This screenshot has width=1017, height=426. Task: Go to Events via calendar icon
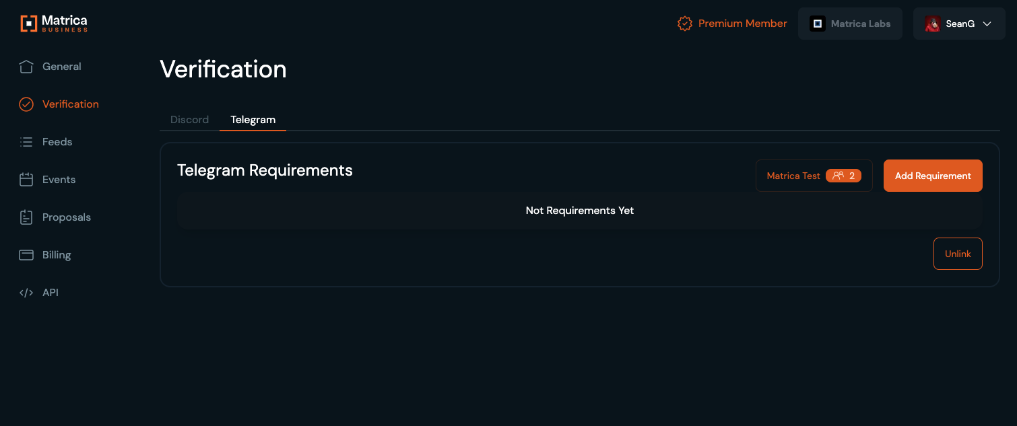[x=26, y=180]
